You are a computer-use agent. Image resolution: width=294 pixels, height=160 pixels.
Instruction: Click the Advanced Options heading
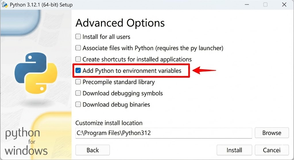120,23
